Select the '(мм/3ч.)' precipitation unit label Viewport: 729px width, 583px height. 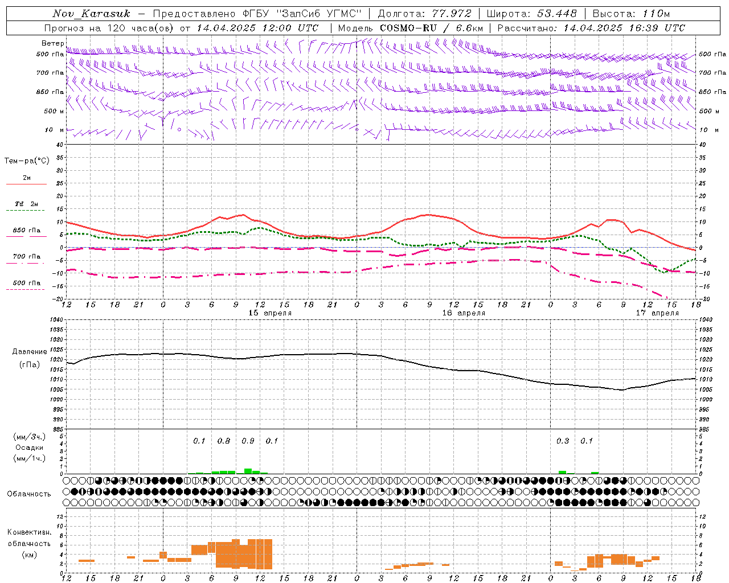(x=30, y=437)
